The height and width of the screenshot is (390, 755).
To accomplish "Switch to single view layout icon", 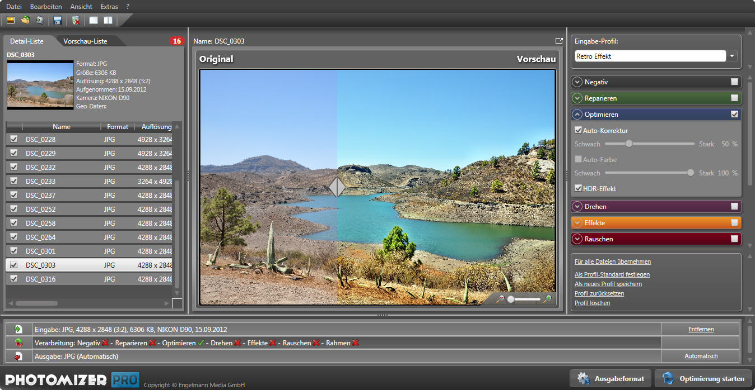I will (94, 21).
